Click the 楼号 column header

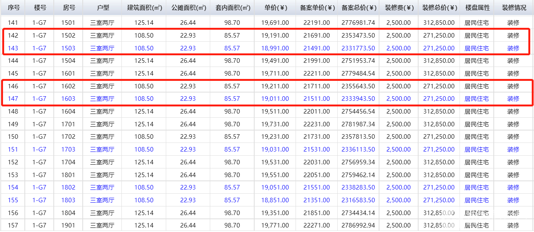[x=39, y=8]
